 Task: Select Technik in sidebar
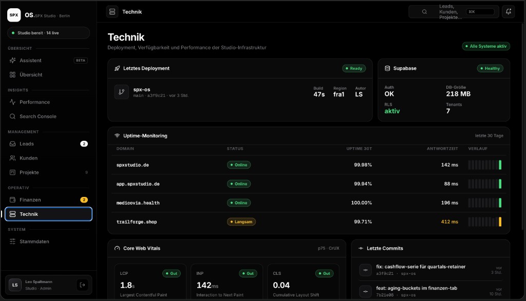[49, 214]
